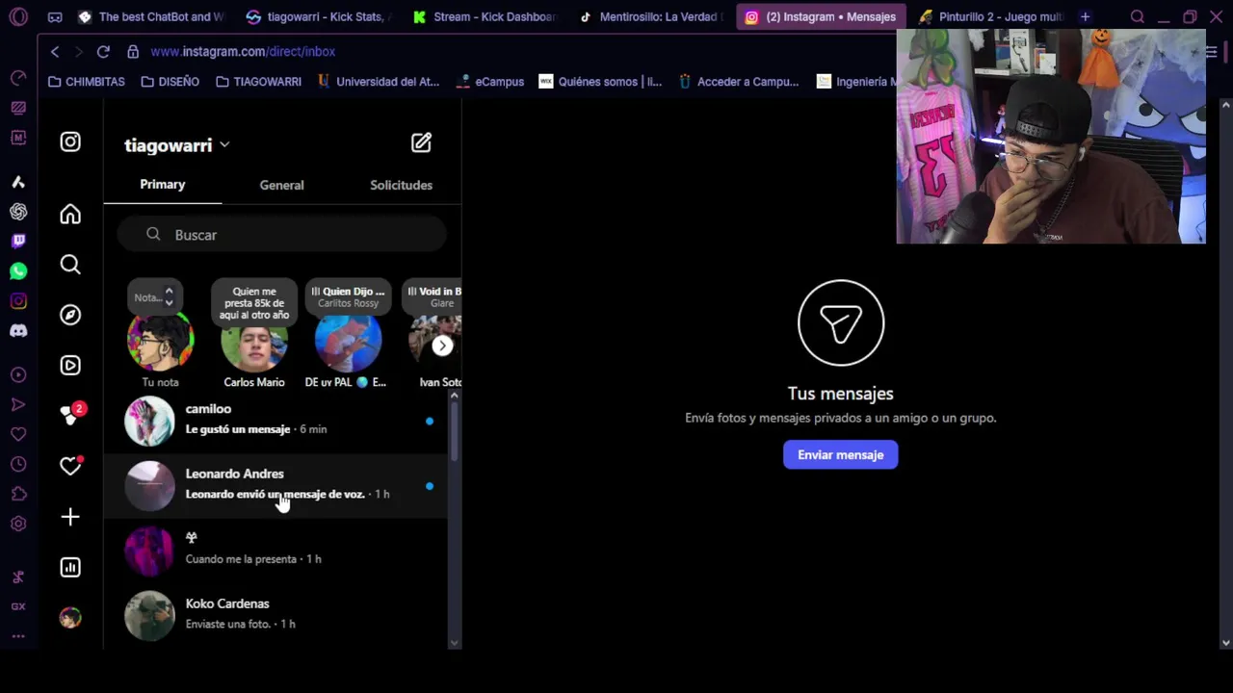The image size is (1233, 693).
Task: Open TIAGOWARRI bookmarks folder
Action: pos(259,82)
